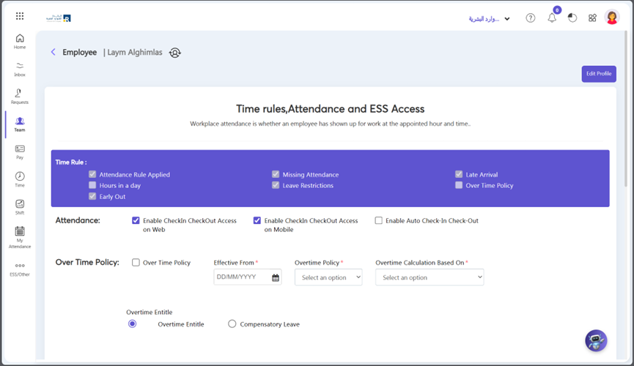Screen dimensions: 634x366
Task: Open the notifications bell
Action: point(552,18)
